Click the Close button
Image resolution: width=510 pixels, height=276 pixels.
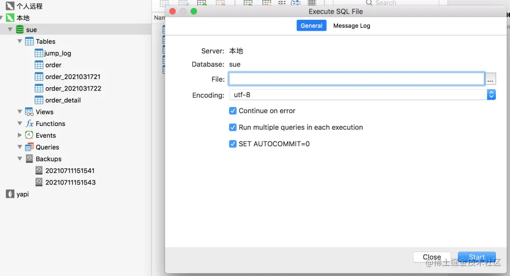coord(432,257)
